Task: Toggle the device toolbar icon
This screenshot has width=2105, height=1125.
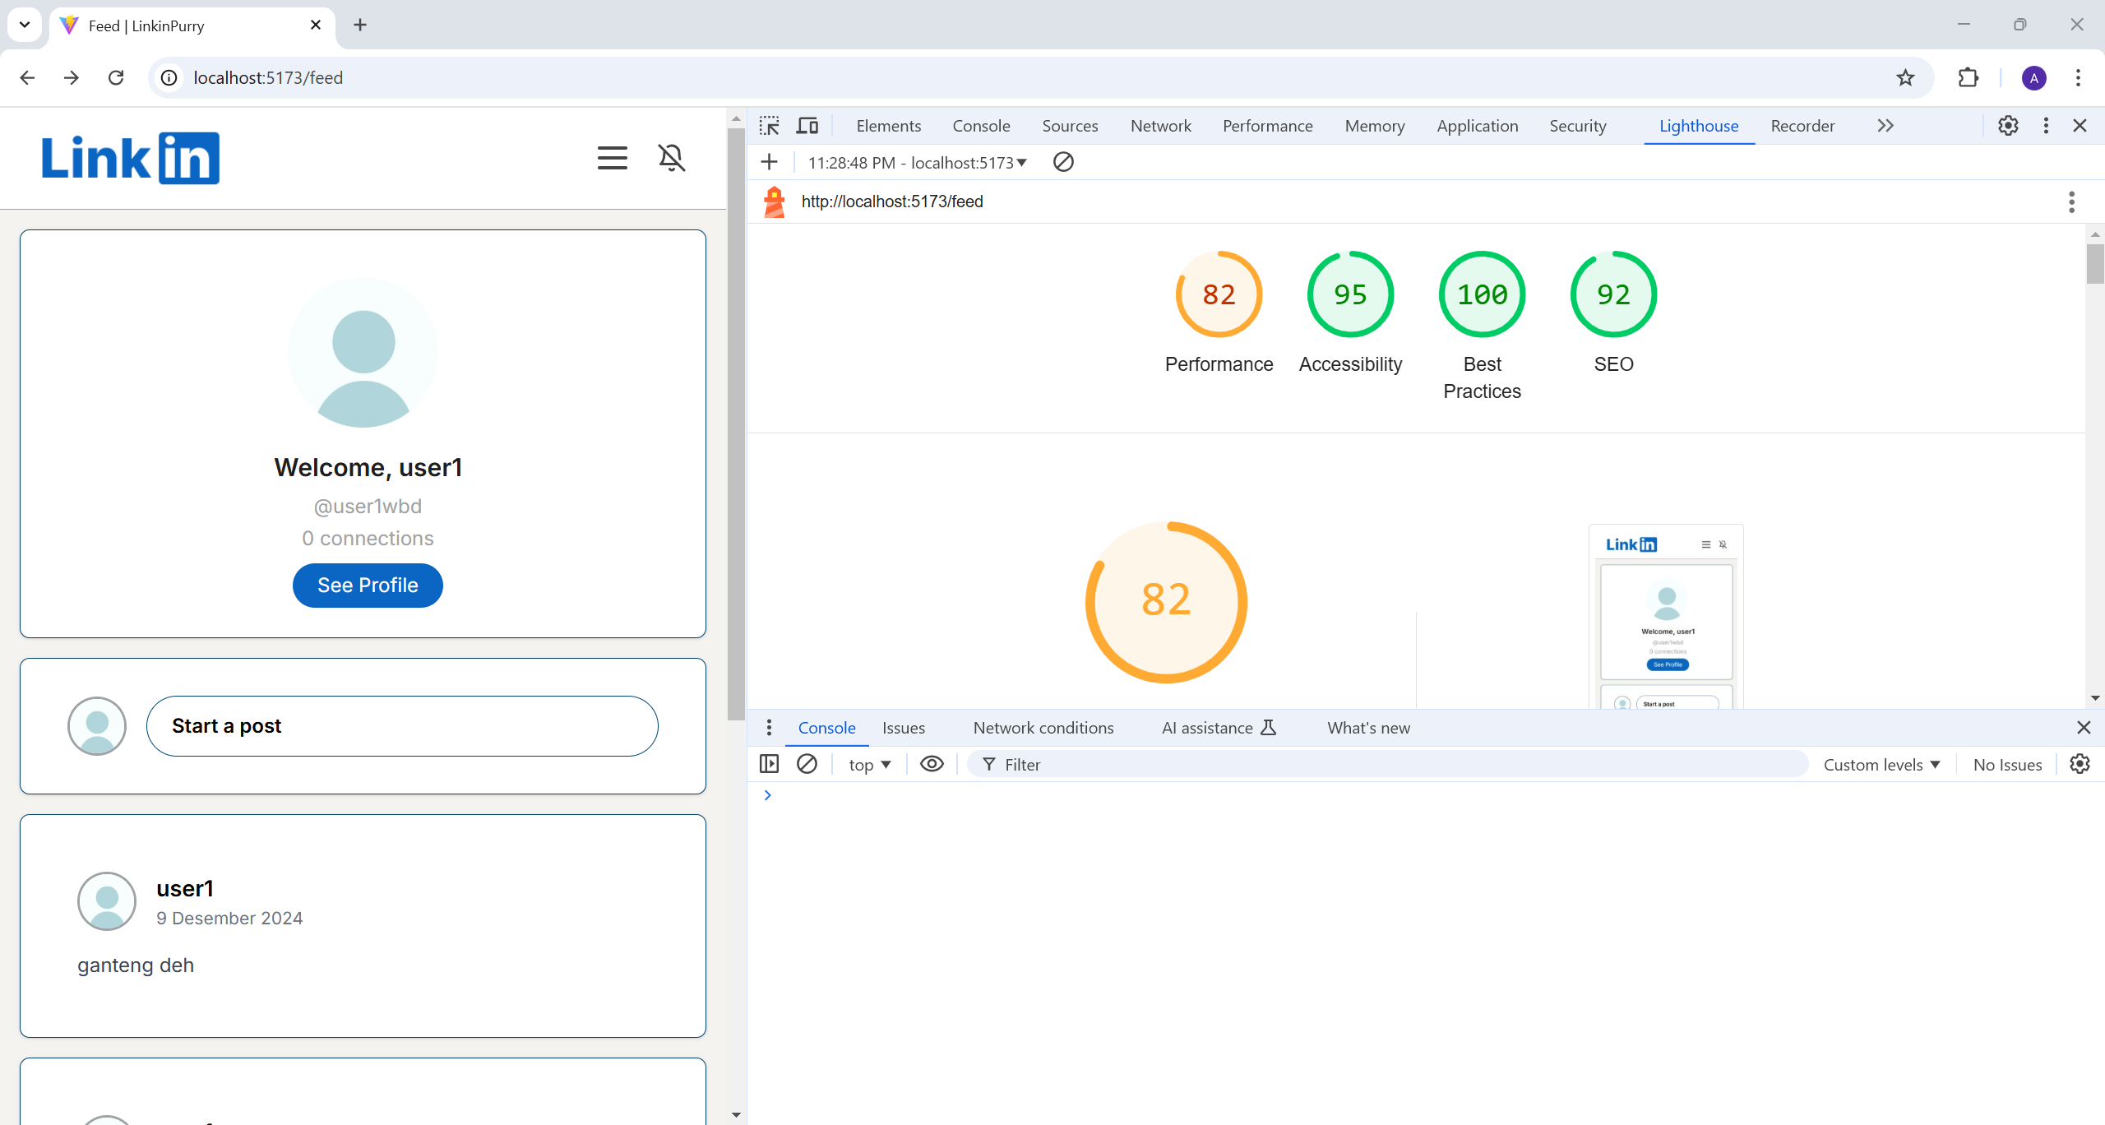Action: (x=807, y=126)
